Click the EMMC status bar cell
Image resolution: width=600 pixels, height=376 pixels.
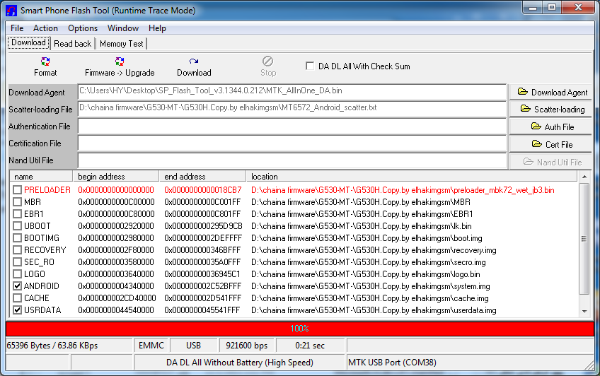click(151, 346)
